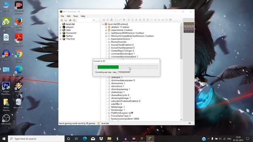
Task: Select The End dimension node
Action: 70,39
